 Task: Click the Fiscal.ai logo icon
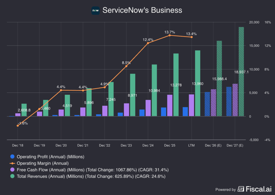tap(241, 189)
